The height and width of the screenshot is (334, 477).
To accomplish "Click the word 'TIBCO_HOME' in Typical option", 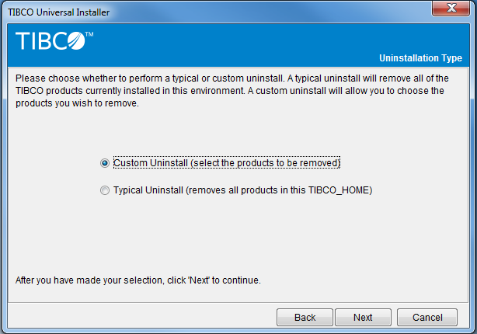I will tap(339, 190).
